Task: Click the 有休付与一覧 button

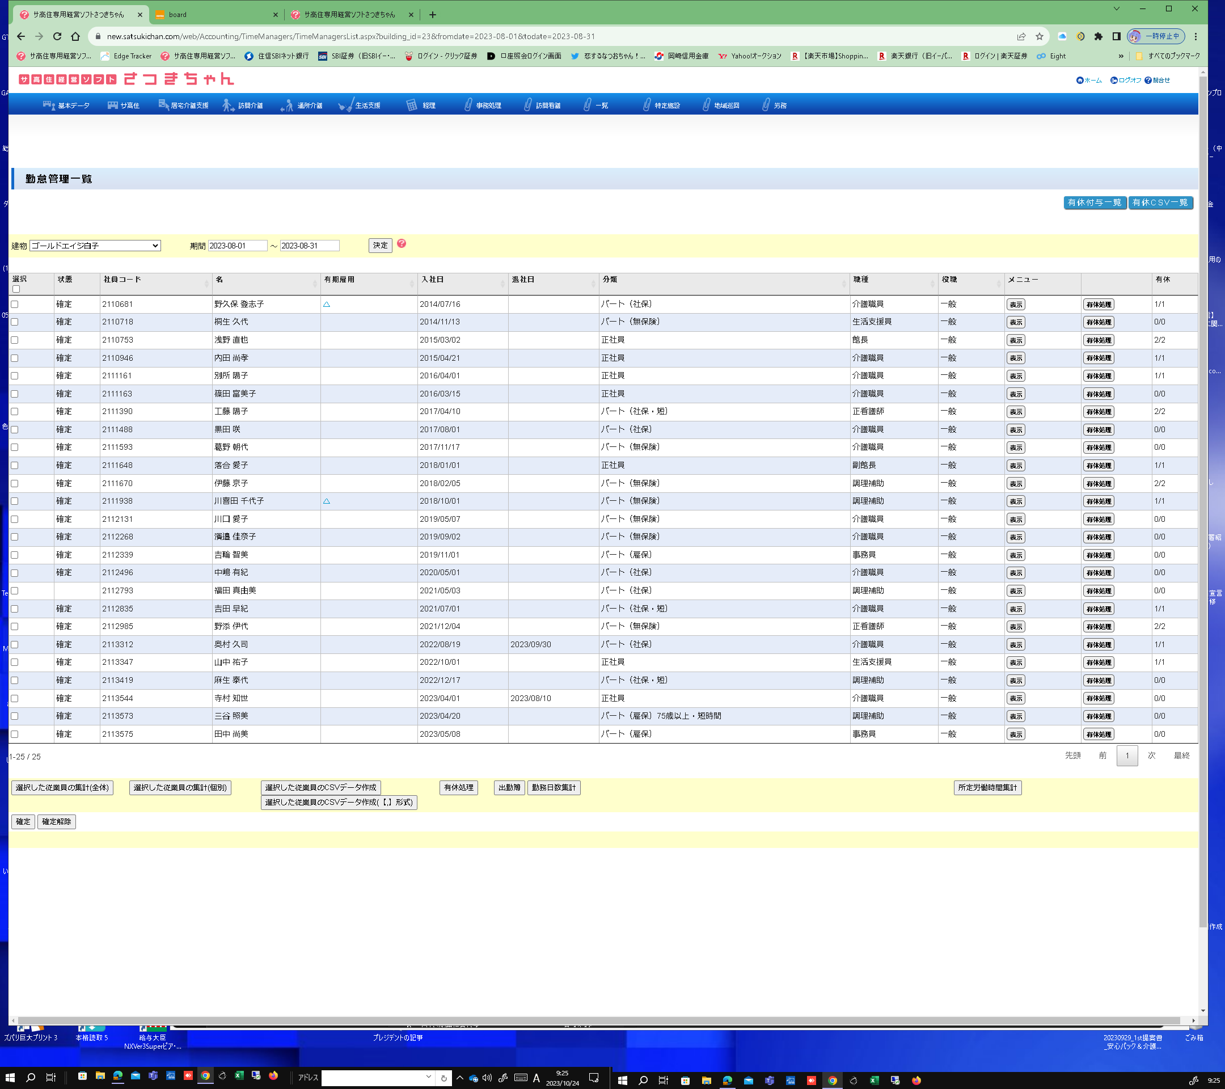Action: 1094,202
